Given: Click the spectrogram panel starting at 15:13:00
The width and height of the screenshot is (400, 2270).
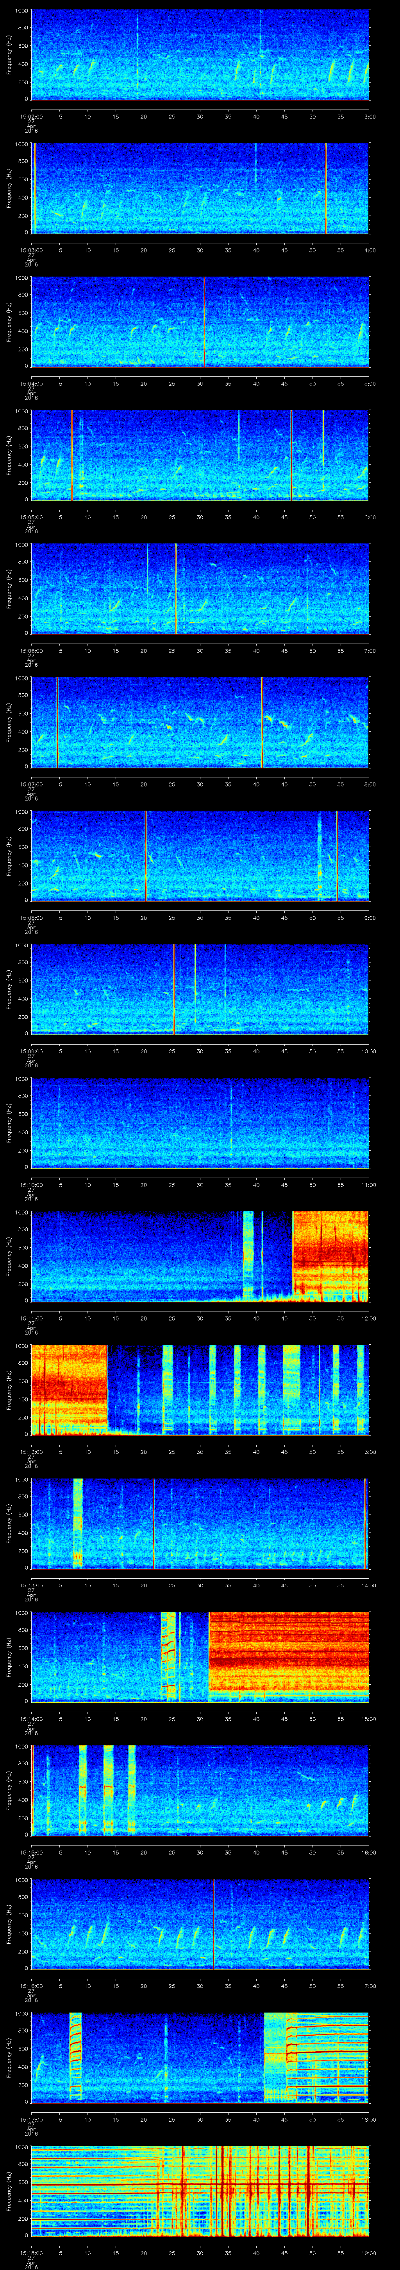Looking at the screenshot, I should (x=200, y=1524).
